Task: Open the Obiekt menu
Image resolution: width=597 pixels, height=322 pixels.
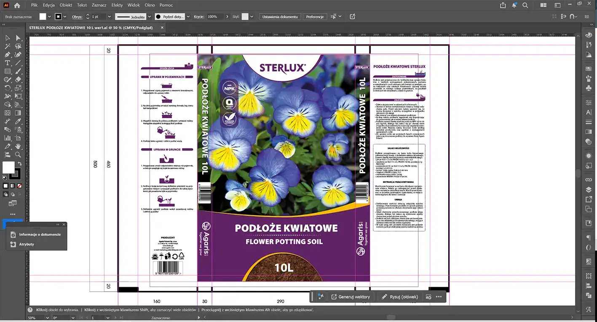Action: point(66,5)
